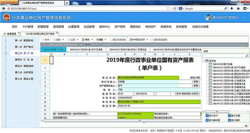Screen dimensions: 250x133
Task: Switch to 财资02表 机构人员情况表 tab
Action: click(x=128, y=50)
